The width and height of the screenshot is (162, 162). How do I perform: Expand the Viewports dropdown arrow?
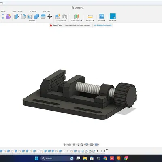(98, 145)
